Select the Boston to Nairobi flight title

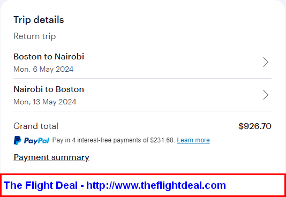pos(49,57)
